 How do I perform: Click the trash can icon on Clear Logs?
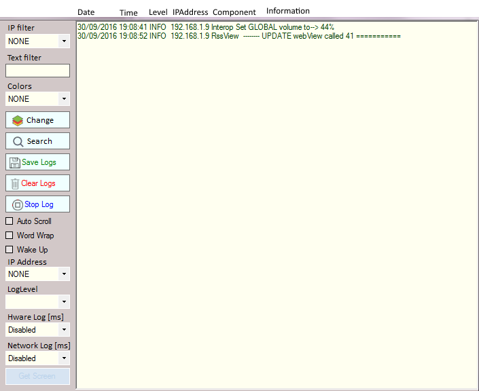pos(15,183)
